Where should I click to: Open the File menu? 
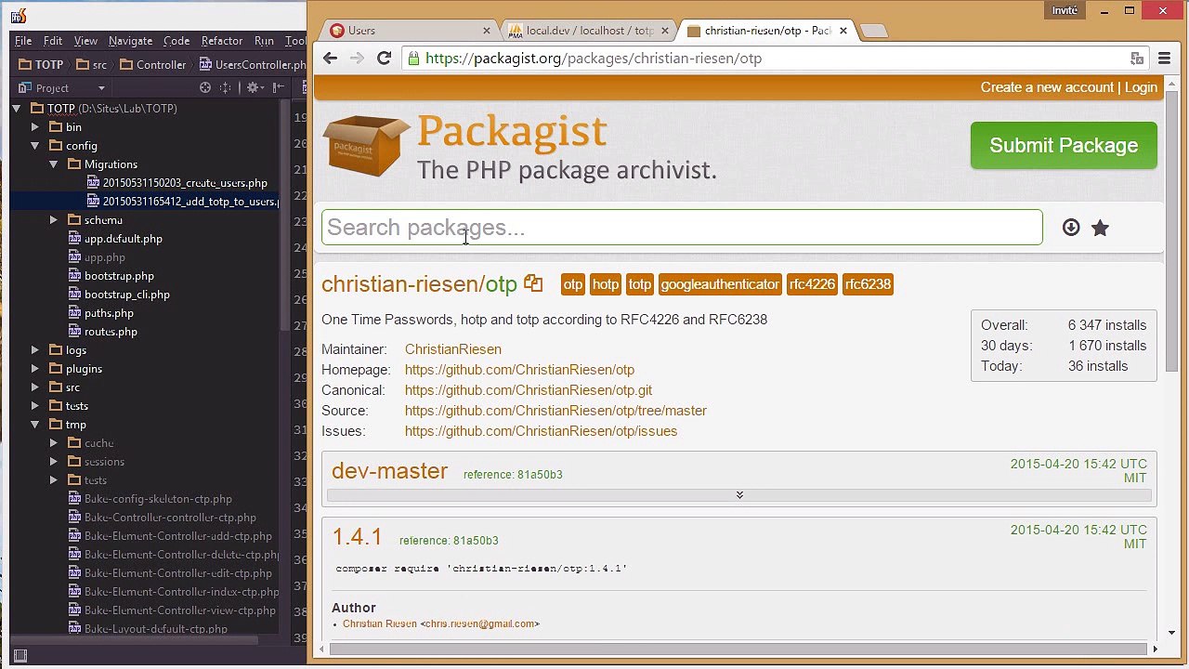[23, 41]
